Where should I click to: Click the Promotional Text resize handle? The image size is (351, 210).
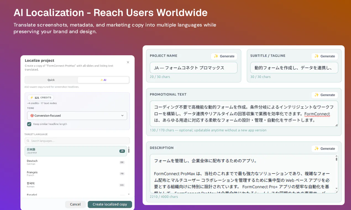pyautogui.click(x=336, y=125)
